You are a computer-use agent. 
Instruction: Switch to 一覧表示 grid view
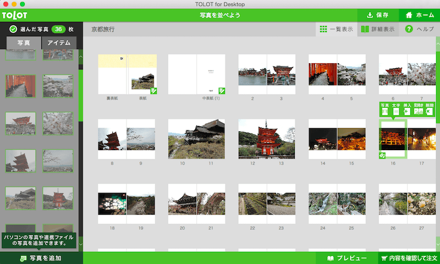tap(337, 29)
